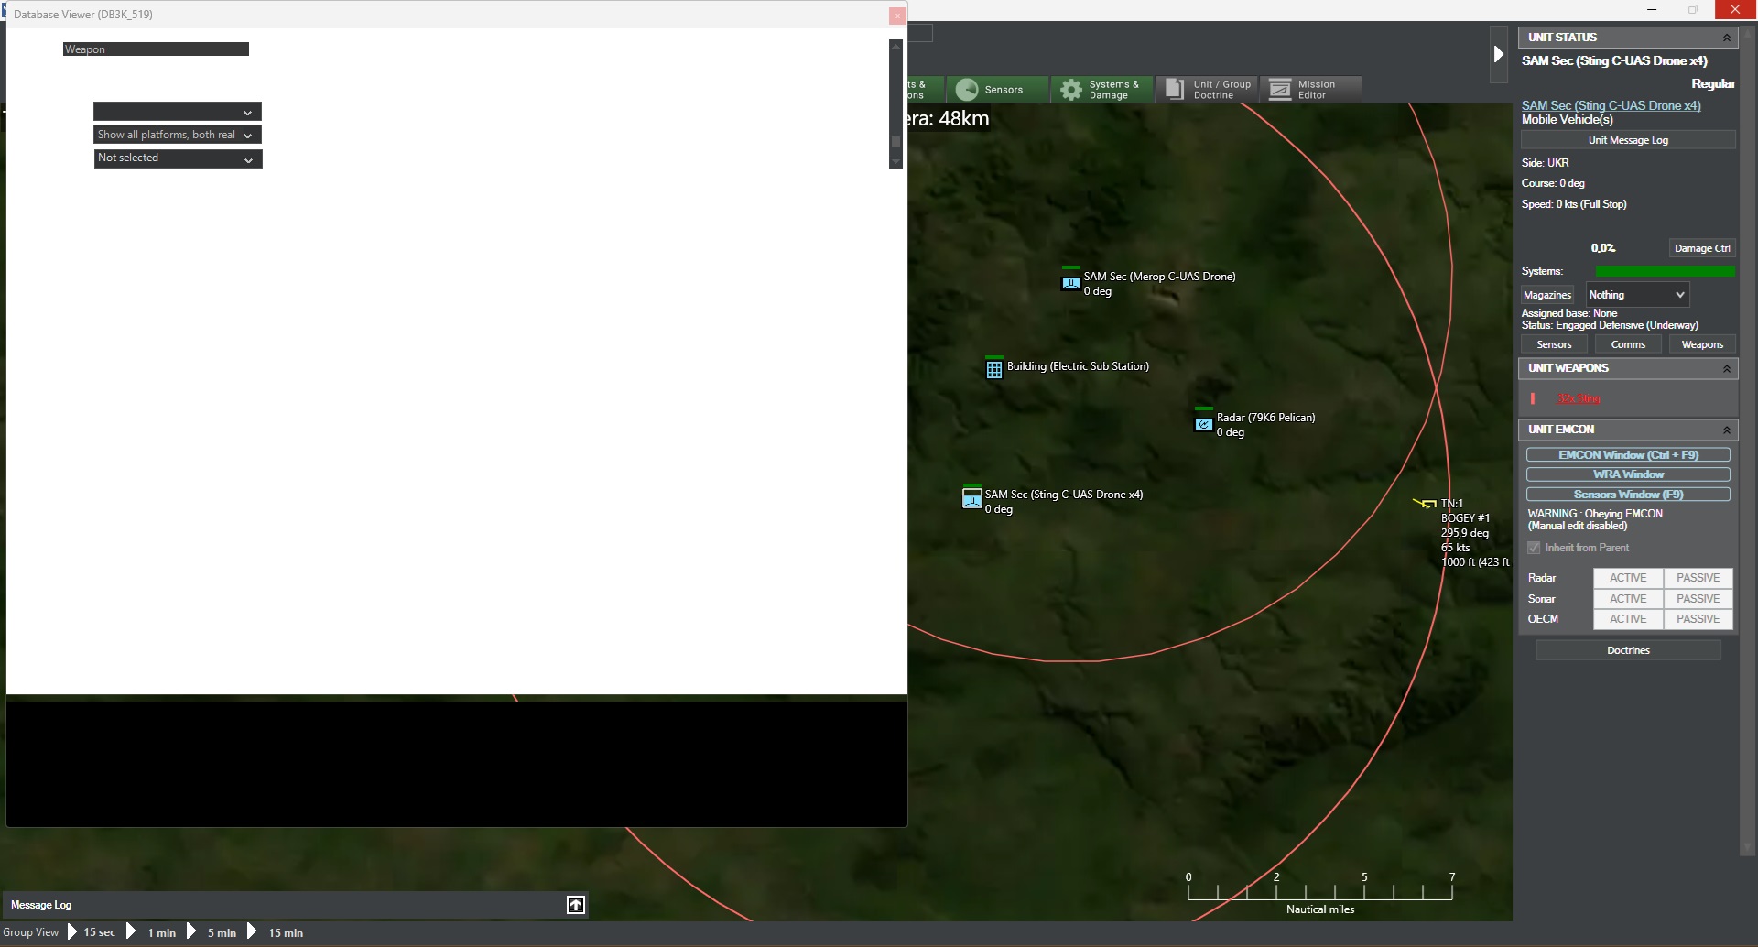Click the Weapon search field in Database Viewer
This screenshot has width=1758, height=947.
156,49
